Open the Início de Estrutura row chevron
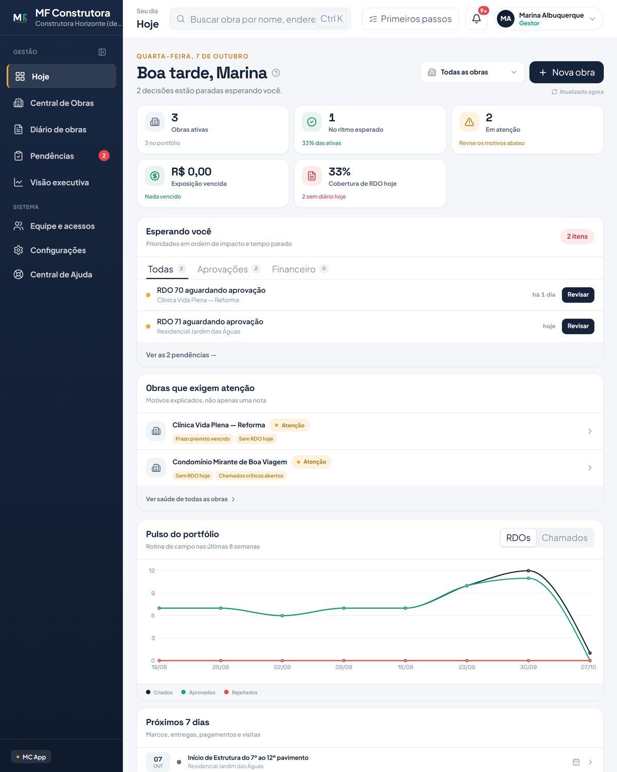Image resolution: width=617 pixels, height=772 pixels. [x=590, y=762]
